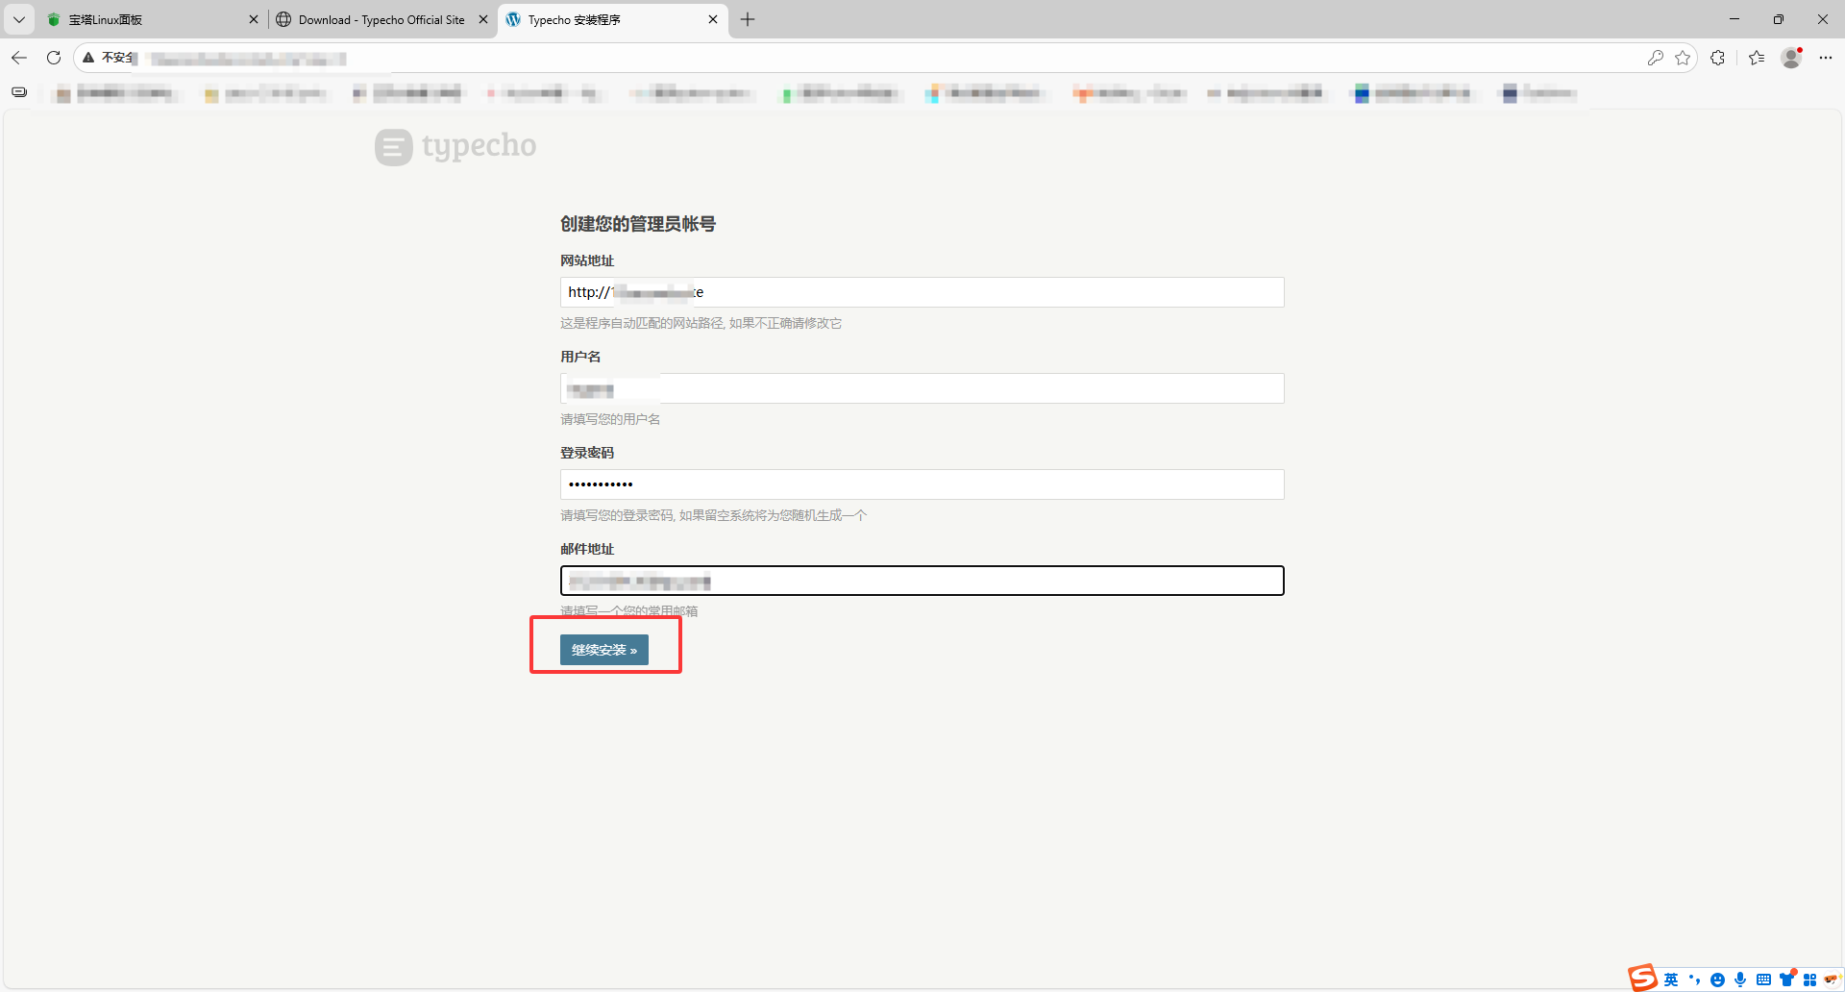Reload the page with the refresh icon
This screenshot has height=992, width=1845.
coord(54,58)
